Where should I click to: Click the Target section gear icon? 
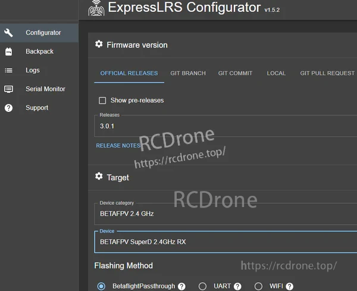[x=99, y=176]
